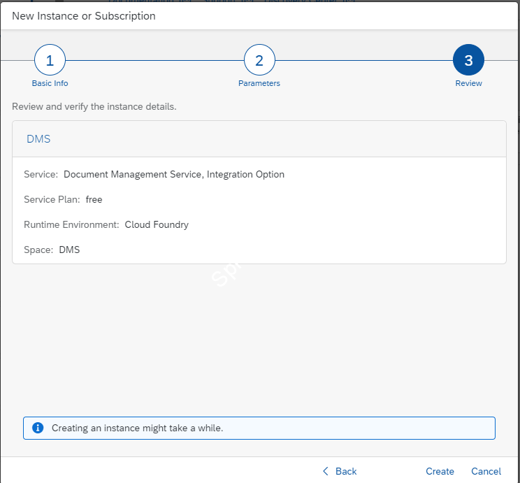Click the 'Service:' label
The width and height of the screenshot is (520, 483).
tap(41, 175)
